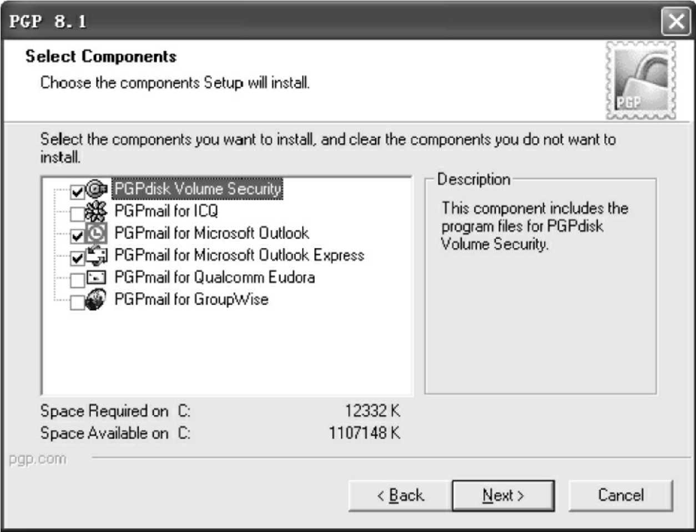
Task: Click the GroupWise globe icon
Action: [x=96, y=300]
